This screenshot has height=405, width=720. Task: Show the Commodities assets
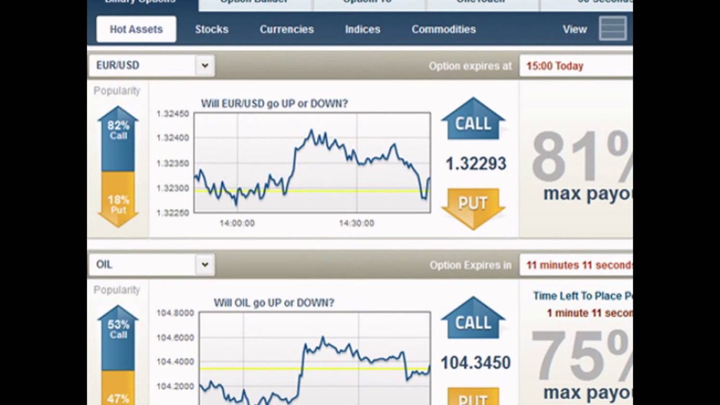point(443,29)
